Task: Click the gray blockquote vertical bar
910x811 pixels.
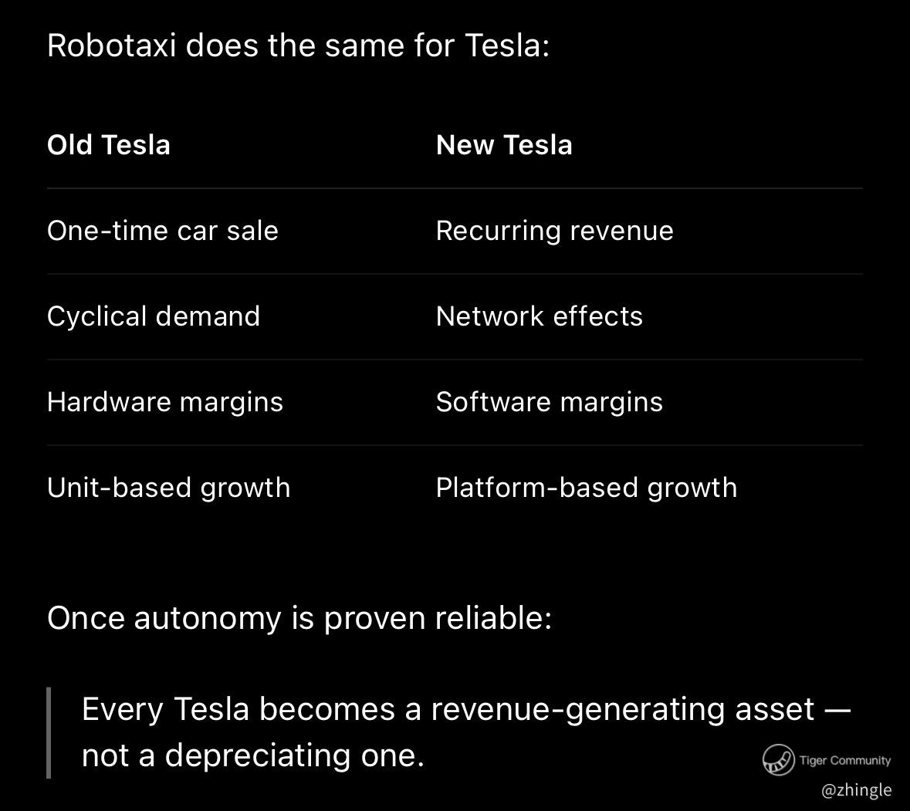Action: pos(49,733)
